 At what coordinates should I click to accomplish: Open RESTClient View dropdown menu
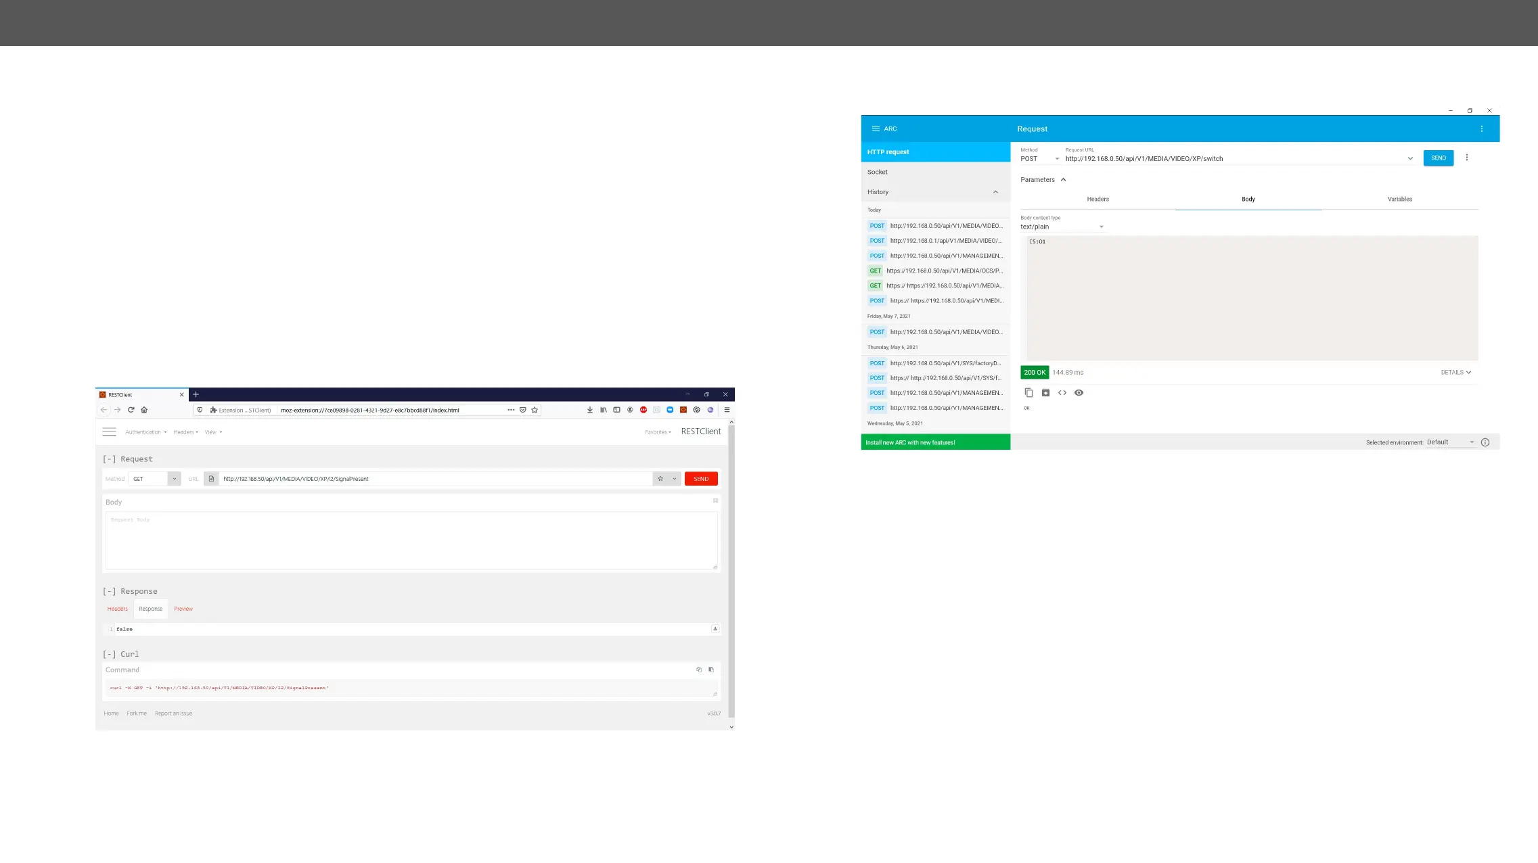tap(213, 432)
